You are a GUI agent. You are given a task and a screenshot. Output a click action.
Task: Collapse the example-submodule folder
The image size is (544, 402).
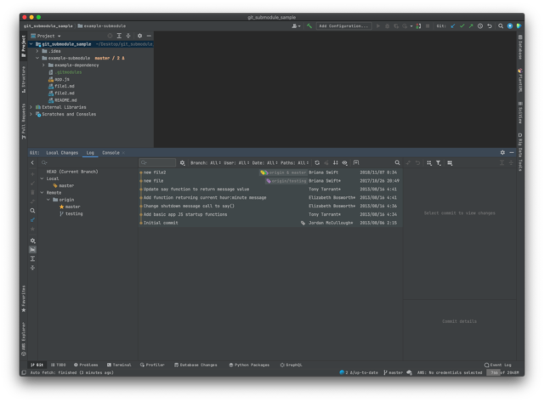[x=37, y=58]
